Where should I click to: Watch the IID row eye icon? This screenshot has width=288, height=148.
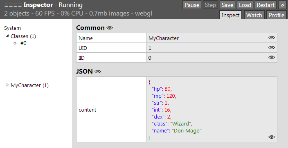click(272, 57)
